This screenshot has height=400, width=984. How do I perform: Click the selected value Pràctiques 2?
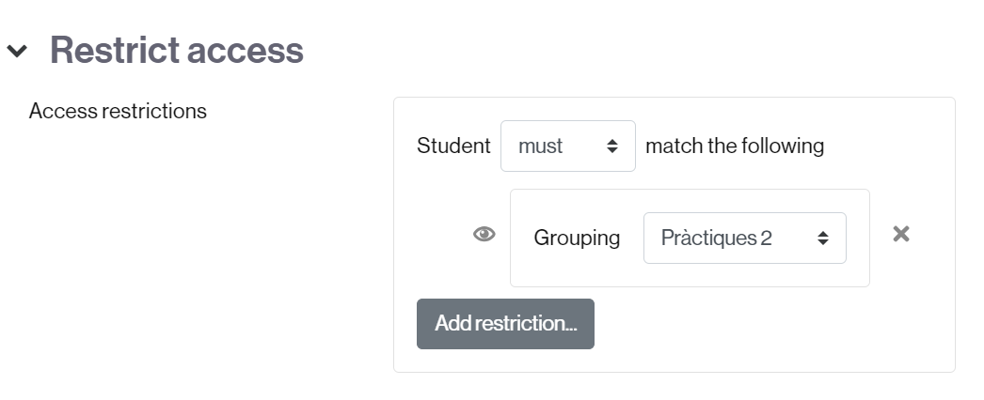tap(716, 238)
